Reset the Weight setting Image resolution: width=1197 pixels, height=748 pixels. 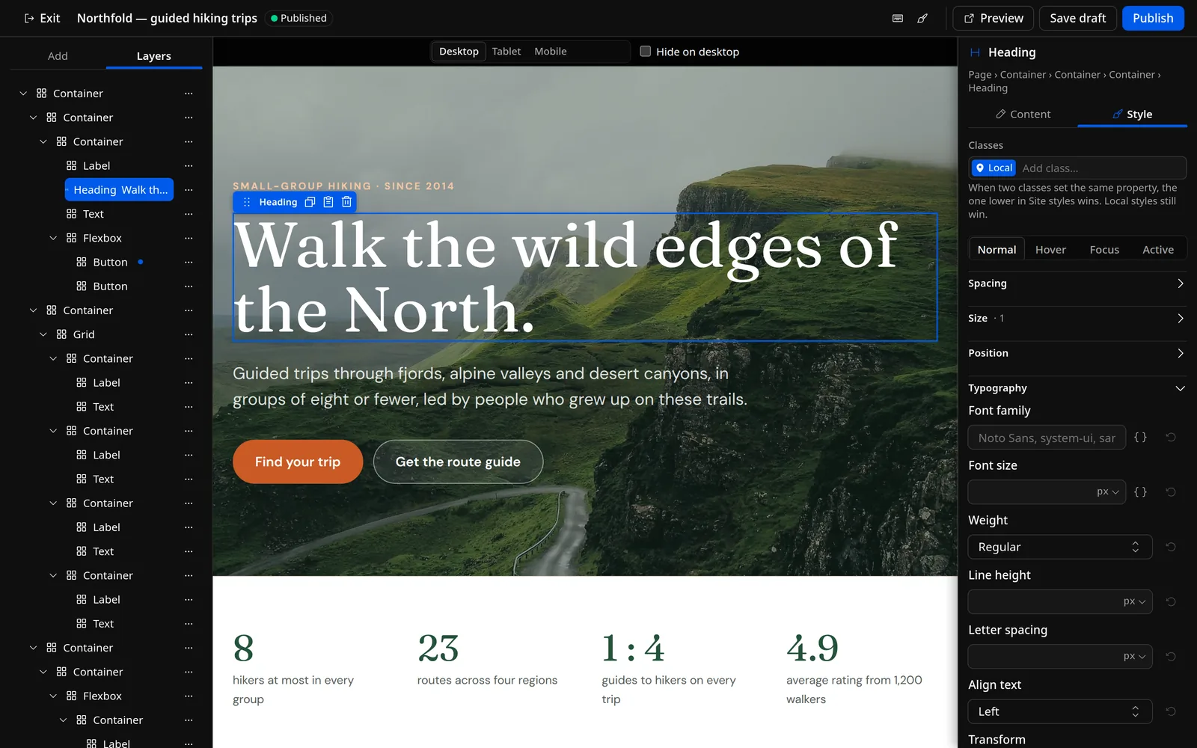pos(1171,547)
